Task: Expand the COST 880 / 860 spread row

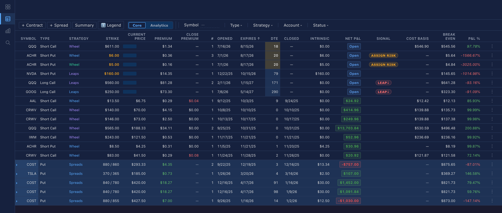Action: (x=17, y=165)
